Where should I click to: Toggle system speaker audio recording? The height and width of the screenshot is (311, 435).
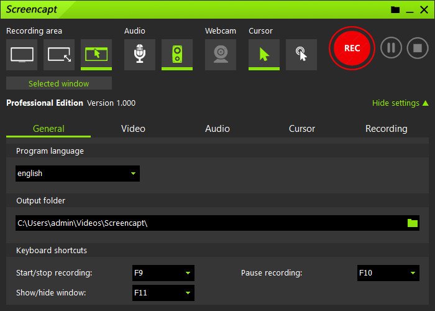[x=177, y=54]
